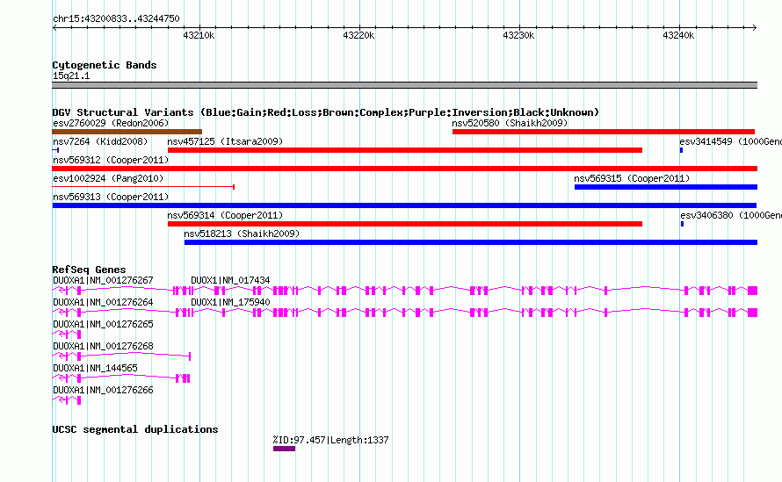Click the left arrowhead of the ruler

click(54, 27)
